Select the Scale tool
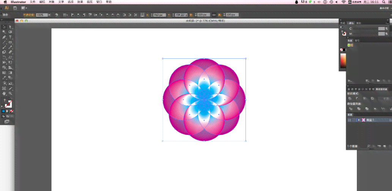 [11, 58]
